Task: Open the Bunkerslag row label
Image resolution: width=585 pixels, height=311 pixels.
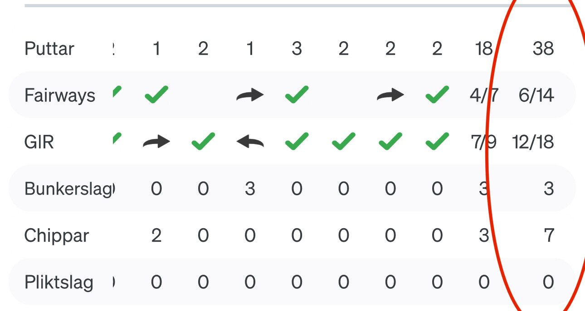Action: pos(69,189)
